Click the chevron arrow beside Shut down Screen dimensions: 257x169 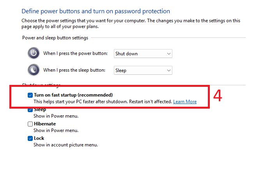168,54
